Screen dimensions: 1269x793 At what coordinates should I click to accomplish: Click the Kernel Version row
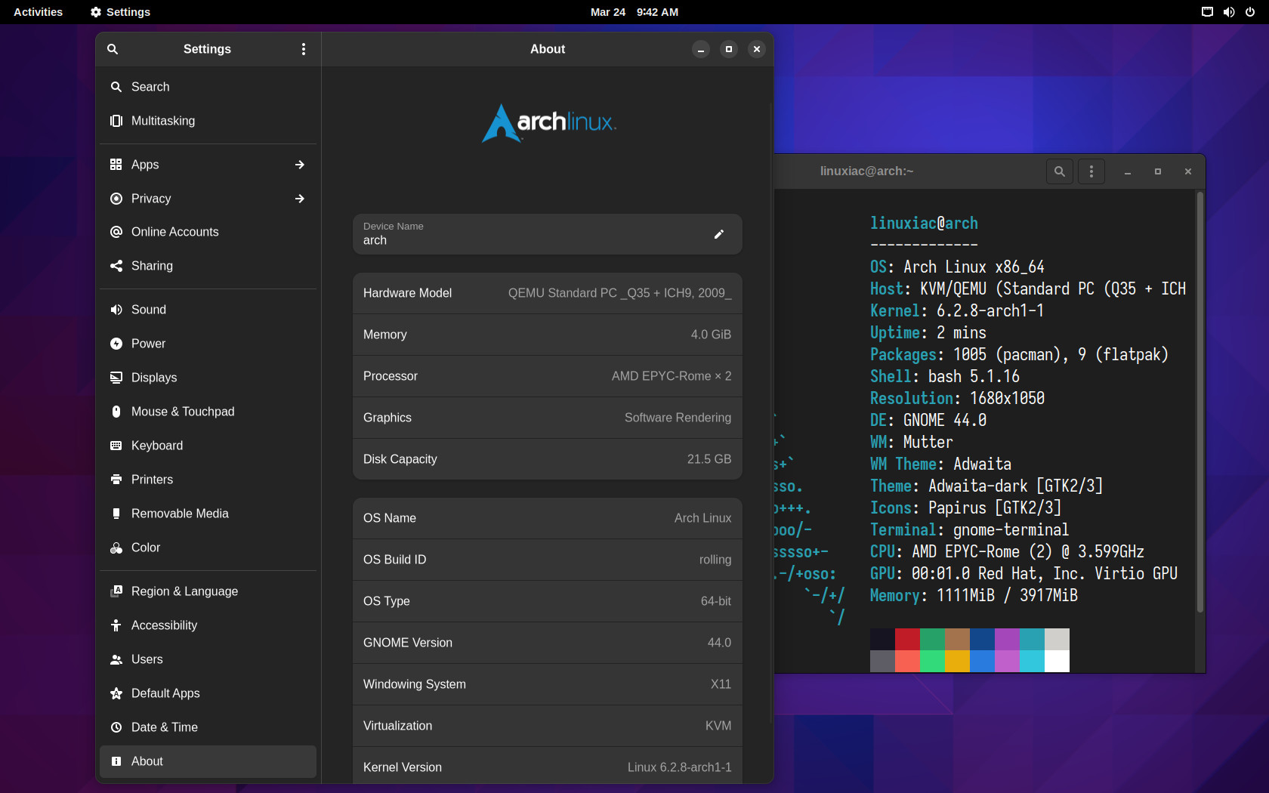(x=548, y=766)
